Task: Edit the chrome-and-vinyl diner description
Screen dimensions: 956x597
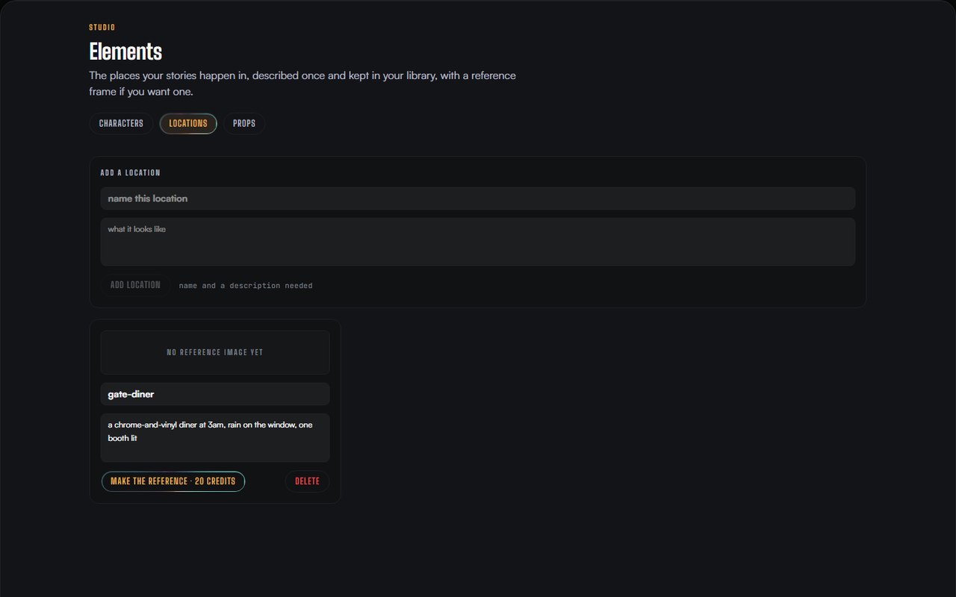Action: point(215,438)
